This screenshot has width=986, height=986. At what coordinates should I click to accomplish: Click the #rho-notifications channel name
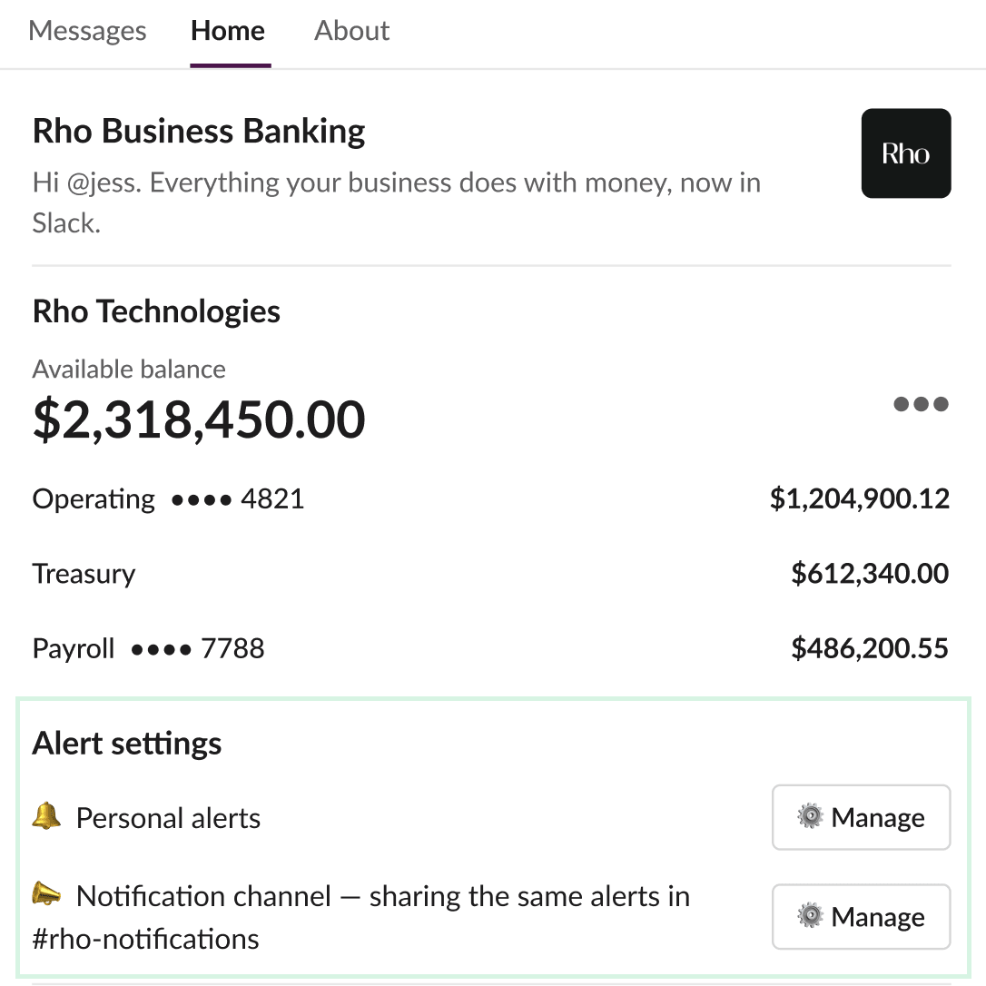click(x=145, y=939)
